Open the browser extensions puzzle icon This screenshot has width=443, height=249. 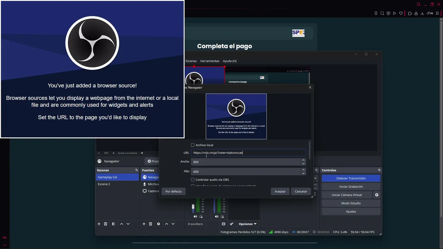410,13
